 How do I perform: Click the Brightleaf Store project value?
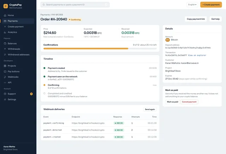(173, 71)
